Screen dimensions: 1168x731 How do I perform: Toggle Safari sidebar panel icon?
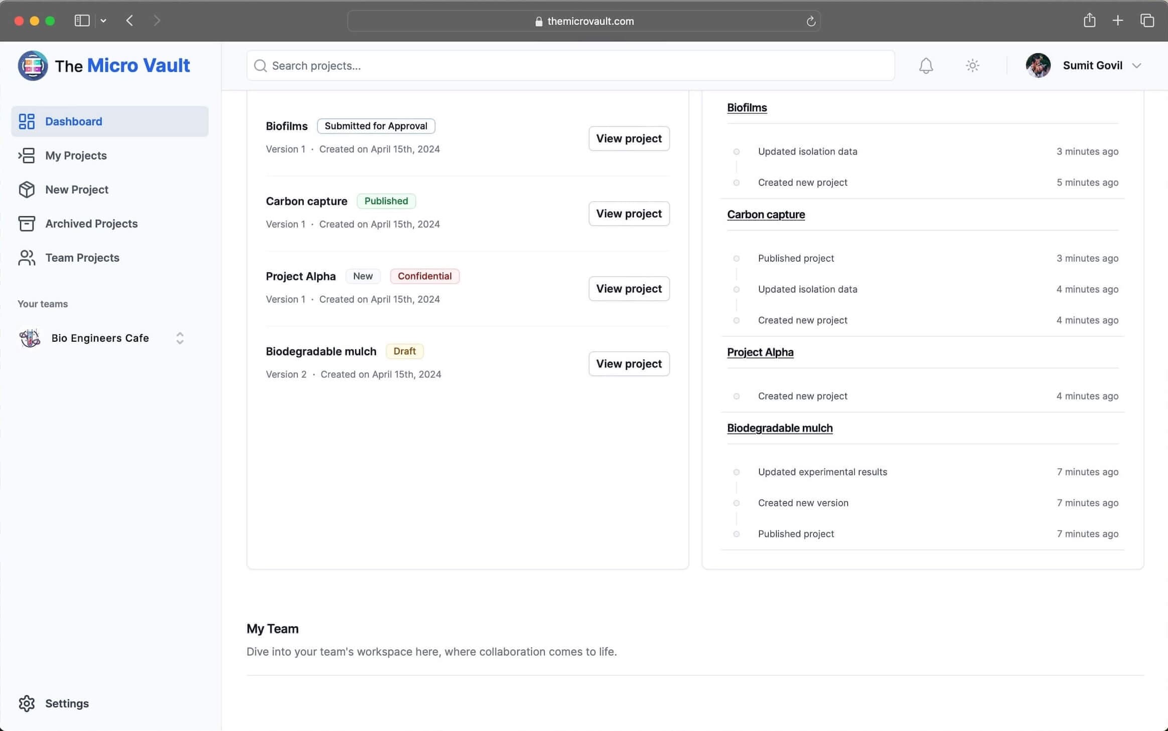82,21
